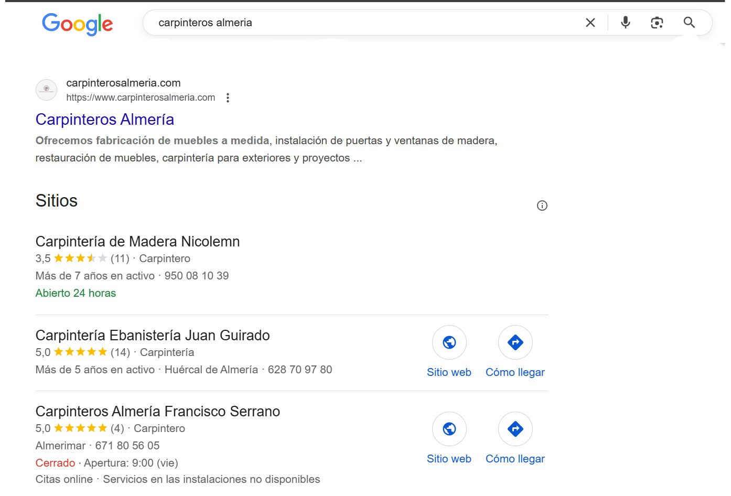Click the Sitio web label for Juan Guirado
Image resolution: width=731 pixels, height=496 pixels.
[449, 372]
